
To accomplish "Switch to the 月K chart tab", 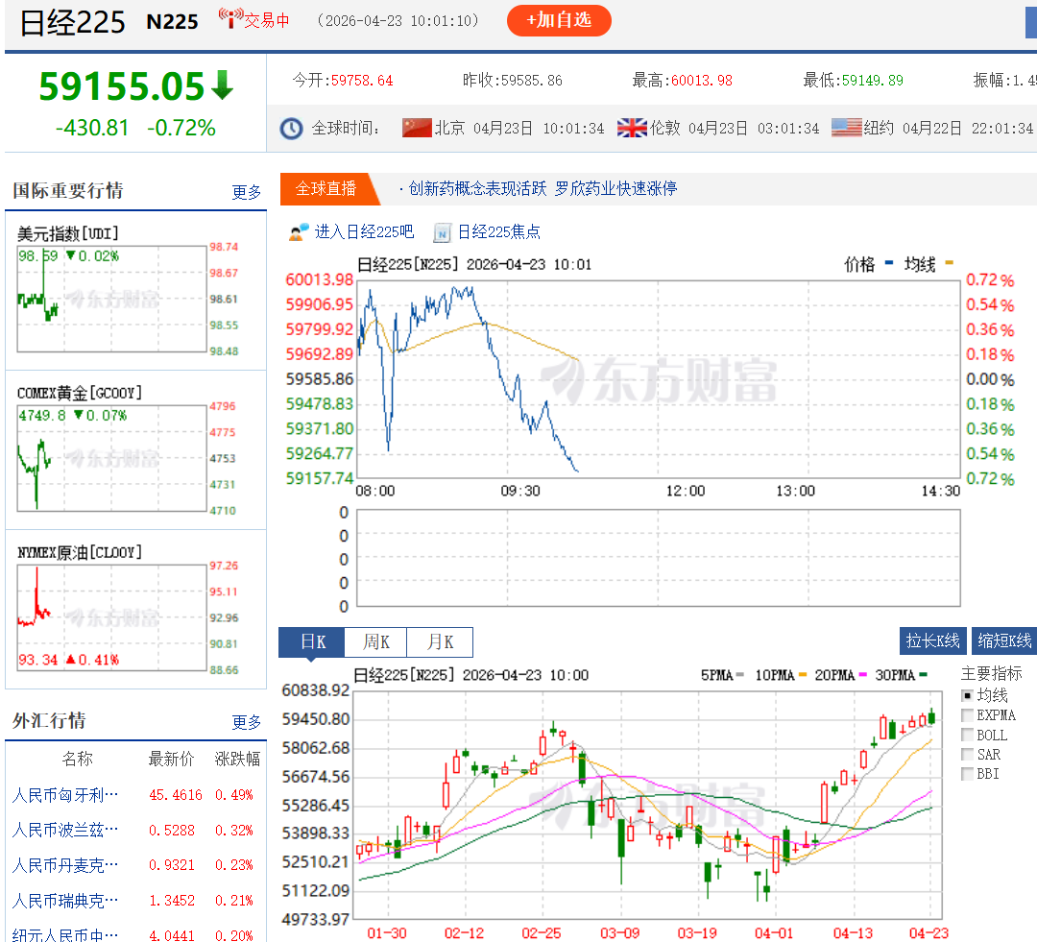I will click(440, 641).
